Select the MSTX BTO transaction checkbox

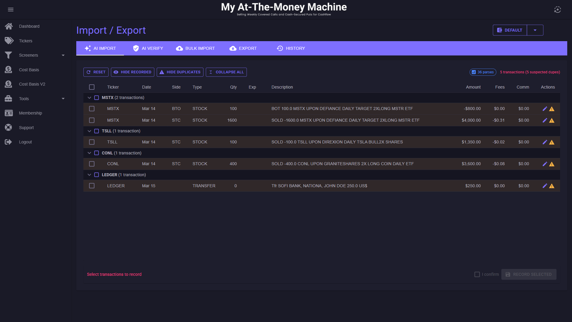92,109
